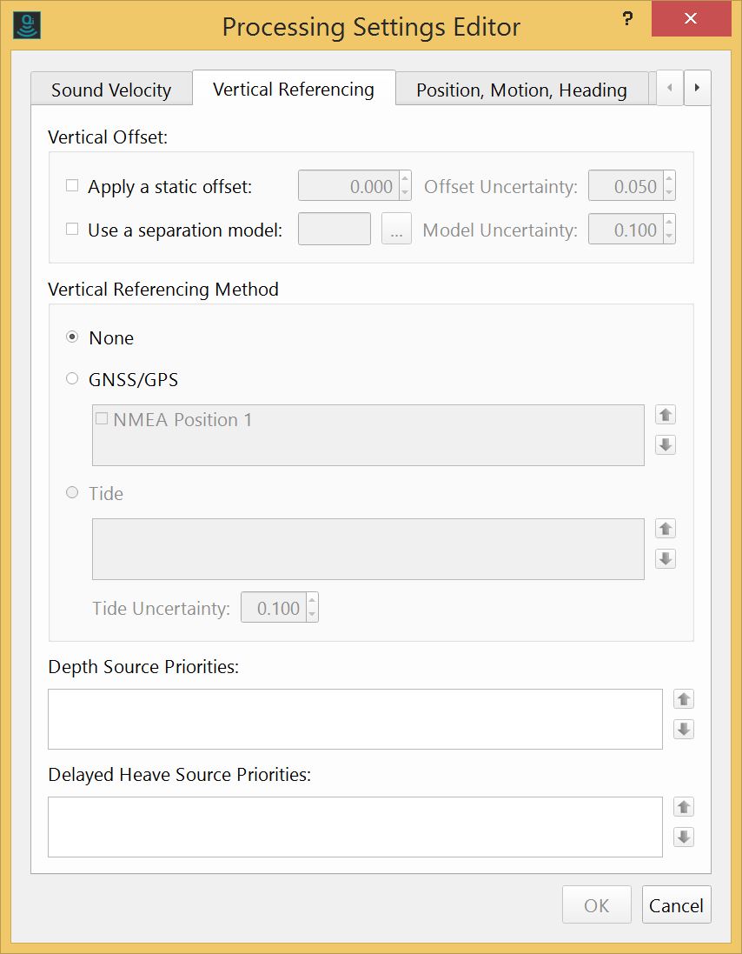The image size is (742, 954).
Task: Select the None referencing radio button
Action: point(72,337)
